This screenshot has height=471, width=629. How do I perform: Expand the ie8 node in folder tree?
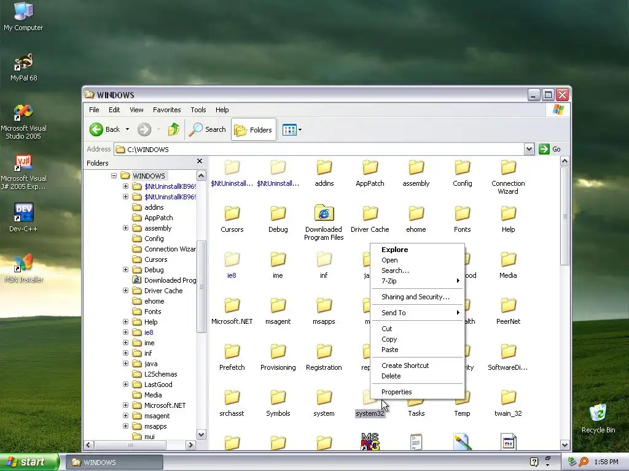[125, 332]
